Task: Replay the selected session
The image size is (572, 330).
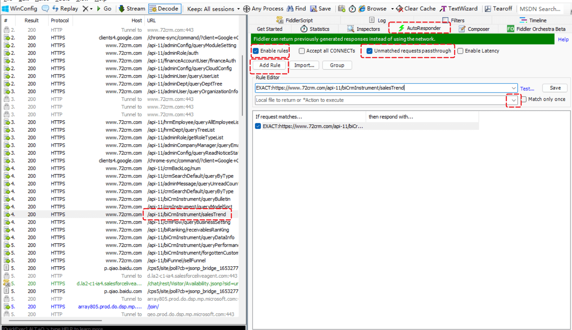Action: click(x=65, y=8)
